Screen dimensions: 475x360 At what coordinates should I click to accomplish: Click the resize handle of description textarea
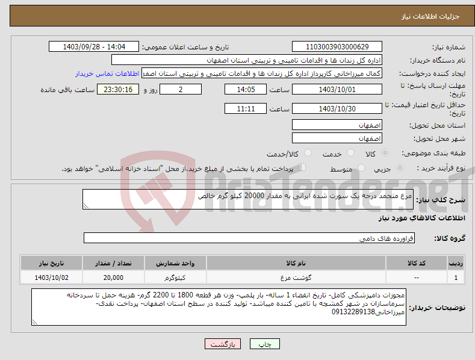[x=85, y=206]
